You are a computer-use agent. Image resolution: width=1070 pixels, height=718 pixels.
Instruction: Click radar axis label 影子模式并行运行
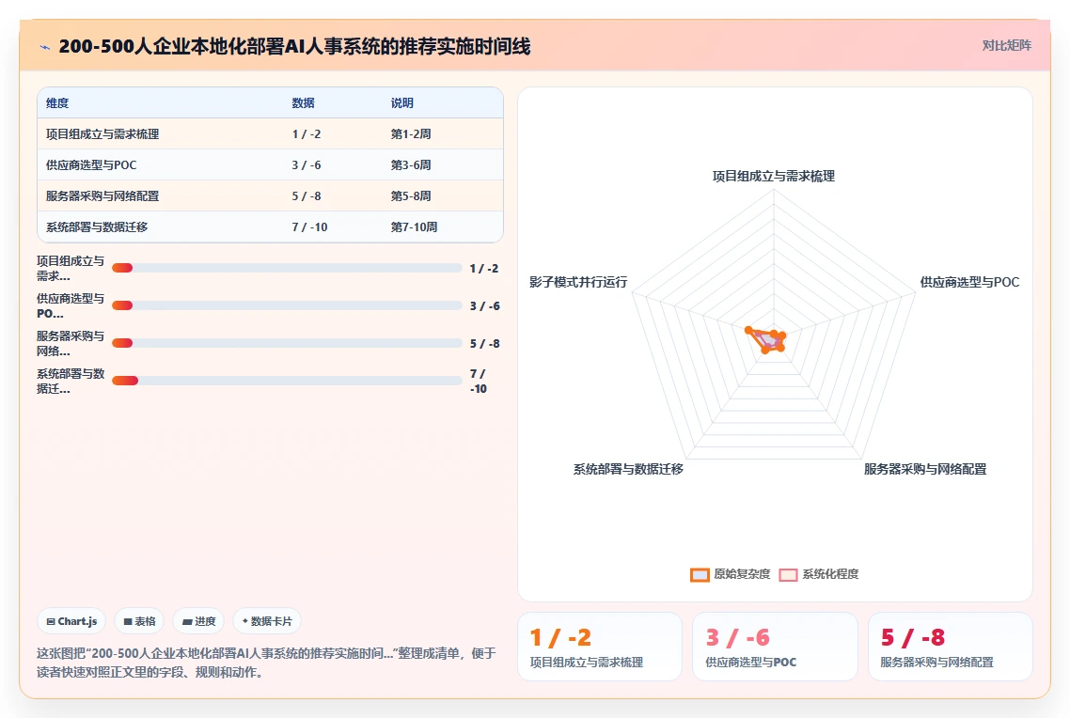pos(578,282)
